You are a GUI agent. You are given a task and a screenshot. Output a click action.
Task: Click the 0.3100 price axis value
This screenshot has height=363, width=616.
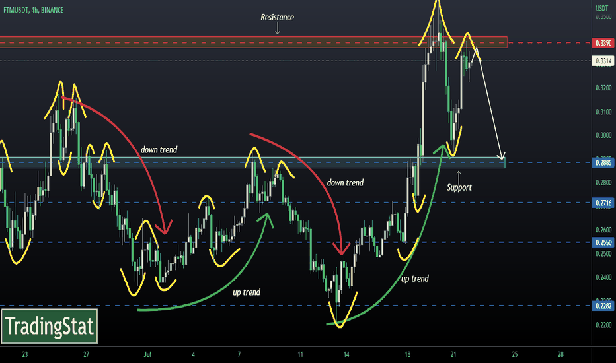pyautogui.click(x=603, y=112)
